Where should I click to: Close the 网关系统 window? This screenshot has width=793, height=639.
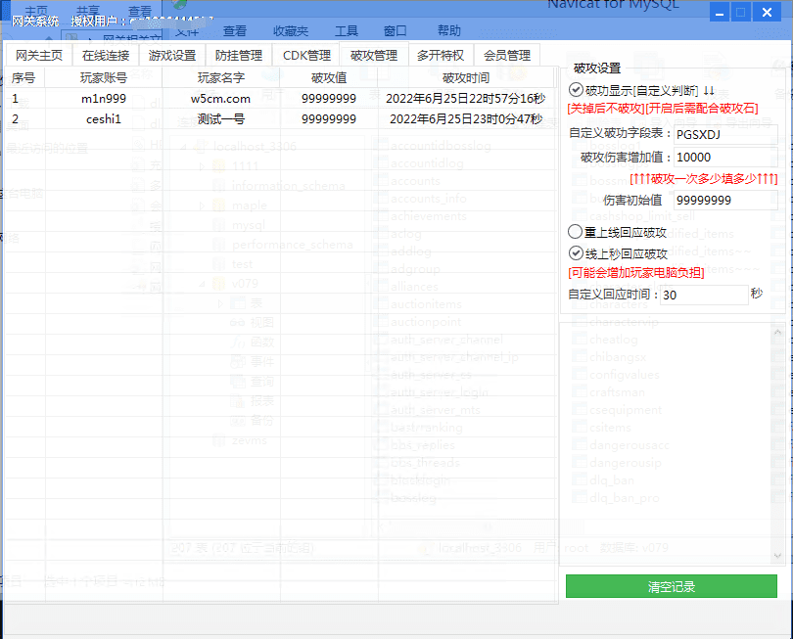pyautogui.click(x=767, y=12)
